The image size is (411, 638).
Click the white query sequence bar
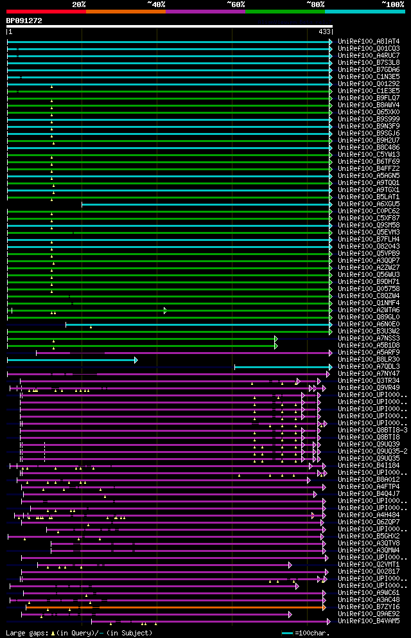(x=170, y=26)
